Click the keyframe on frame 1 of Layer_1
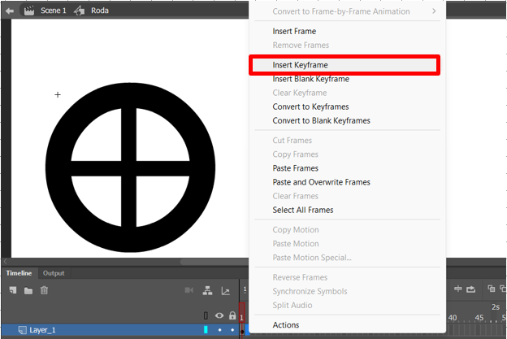Viewport: 507px width, 339px height. coord(242,331)
